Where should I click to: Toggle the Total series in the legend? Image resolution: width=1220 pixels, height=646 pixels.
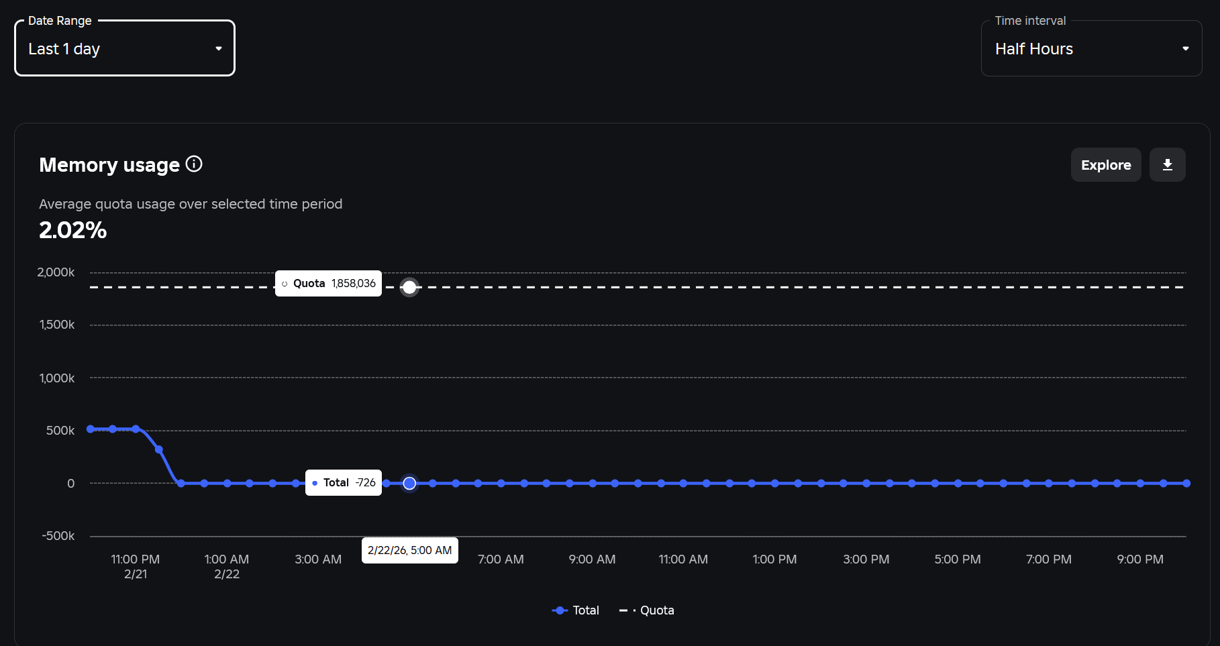click(575, 610)
